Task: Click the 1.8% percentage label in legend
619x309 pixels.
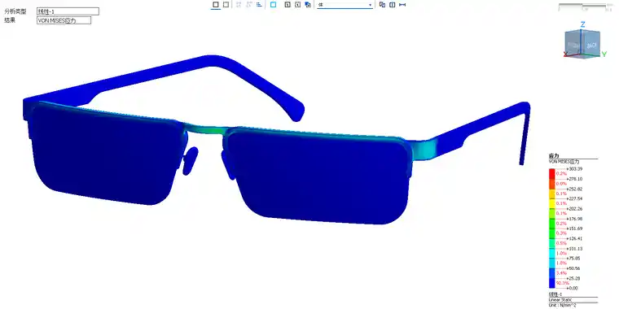Action: (x=561, y=263)
